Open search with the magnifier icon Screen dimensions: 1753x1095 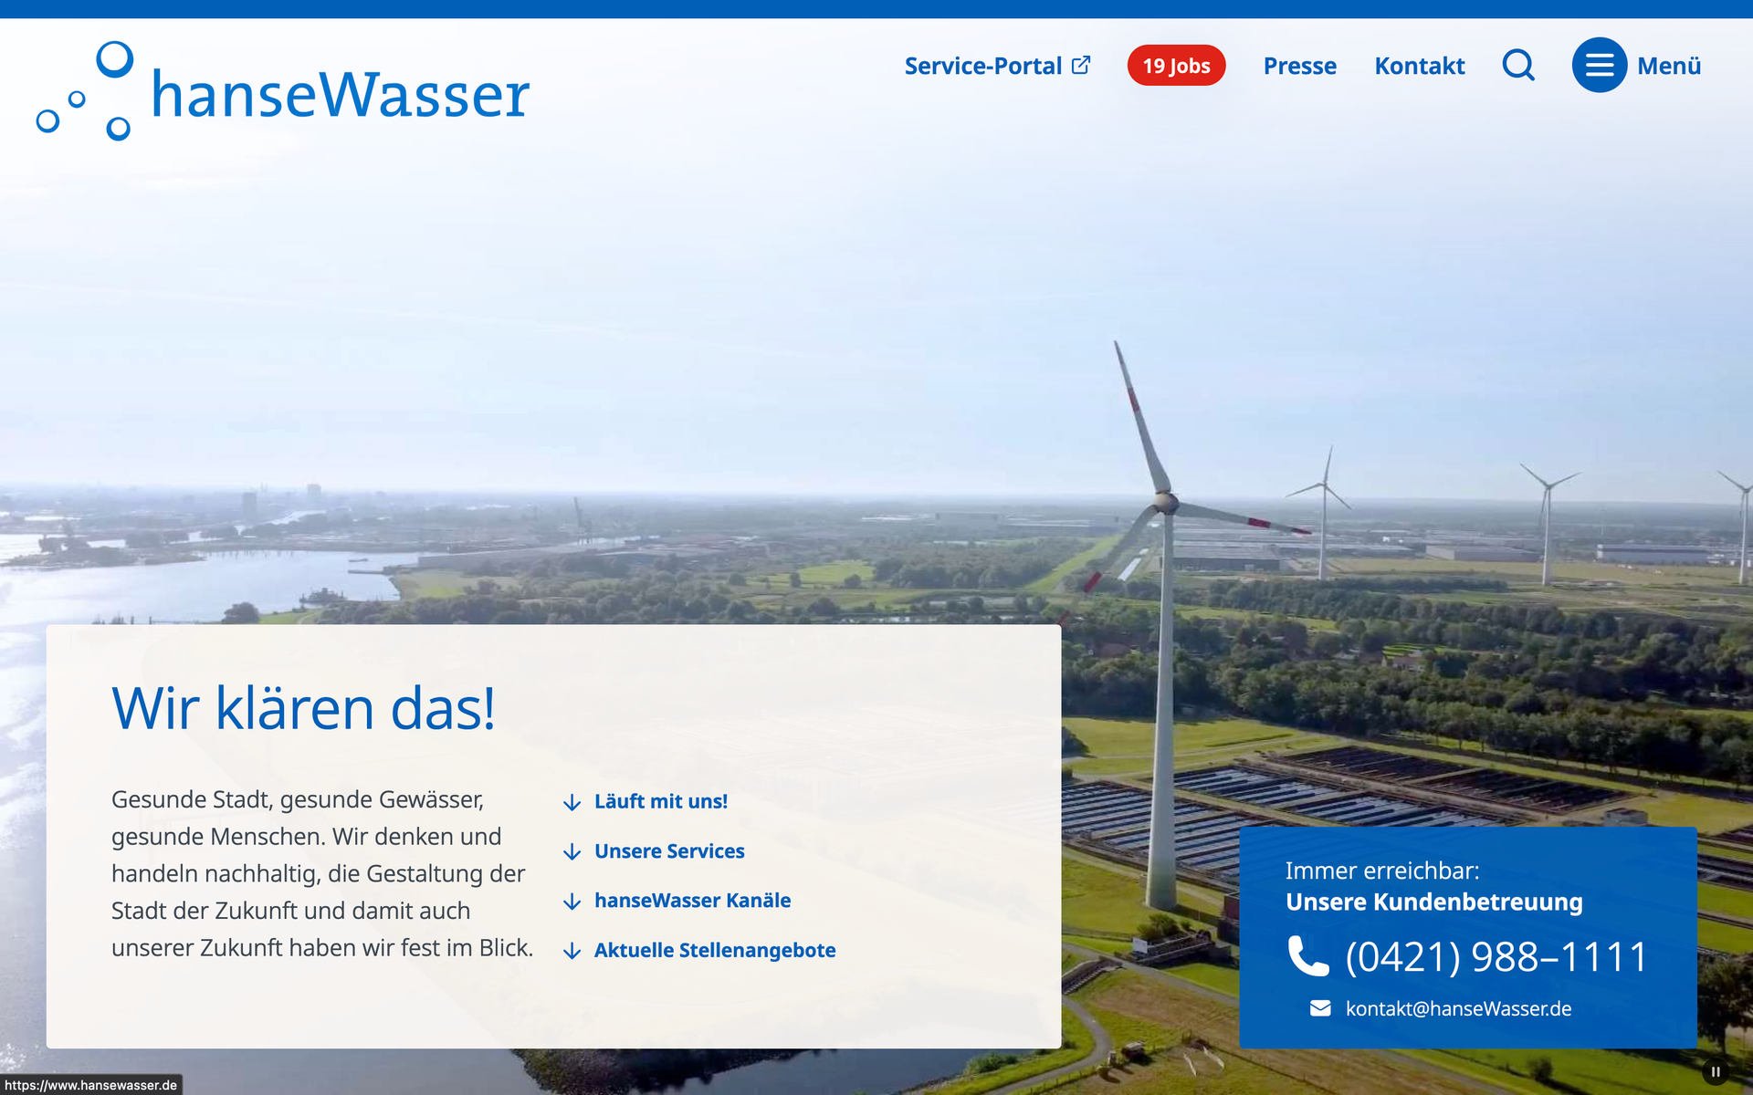click(x=1517, y=66)
